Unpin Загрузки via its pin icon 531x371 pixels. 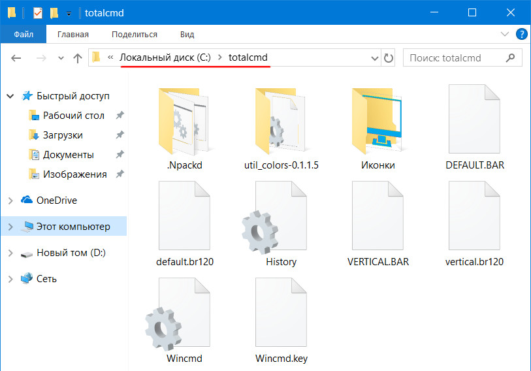click(120, 135)
